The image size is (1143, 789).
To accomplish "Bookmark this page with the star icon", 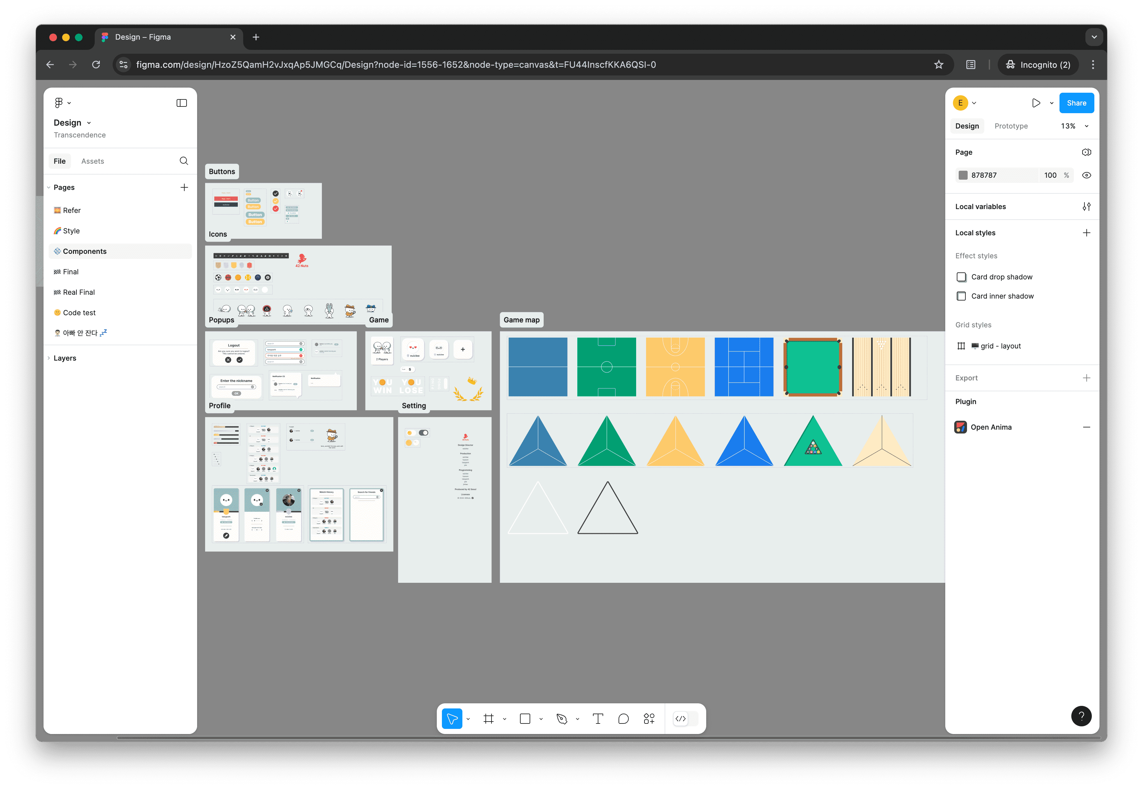I will [x=939, y=65].
